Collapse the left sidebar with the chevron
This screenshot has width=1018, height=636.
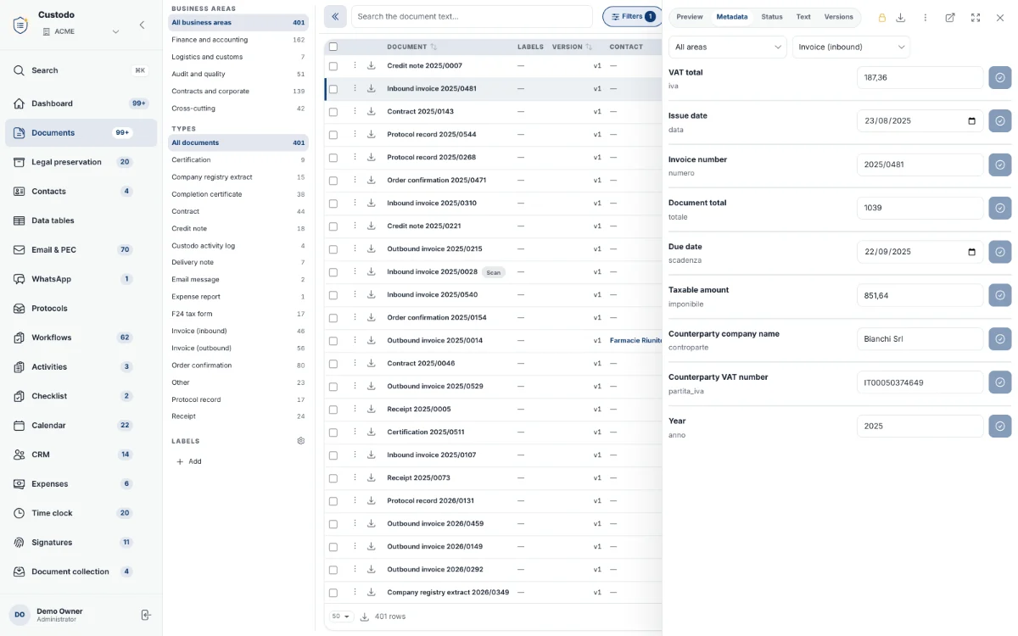[142, 25]
